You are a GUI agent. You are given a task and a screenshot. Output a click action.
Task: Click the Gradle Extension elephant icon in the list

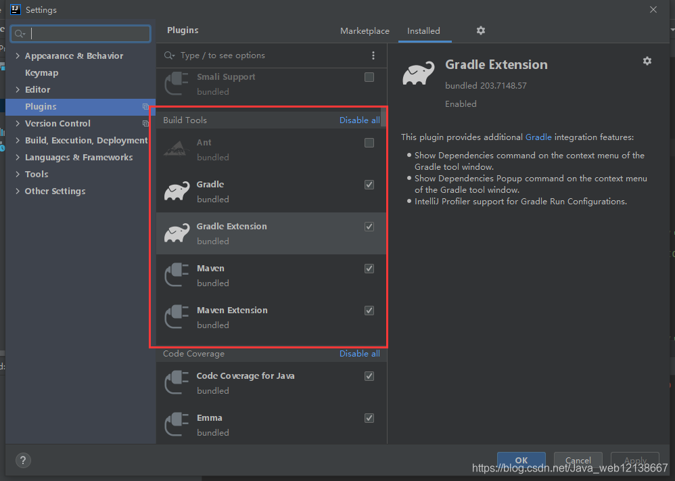177,233
